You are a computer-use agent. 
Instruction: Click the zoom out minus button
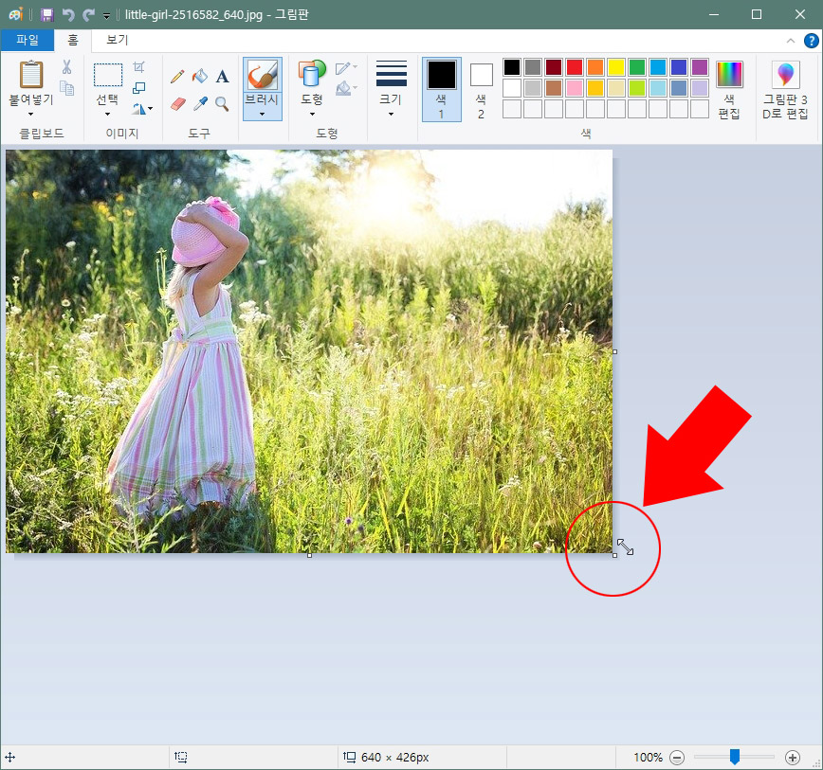[677, 758]
